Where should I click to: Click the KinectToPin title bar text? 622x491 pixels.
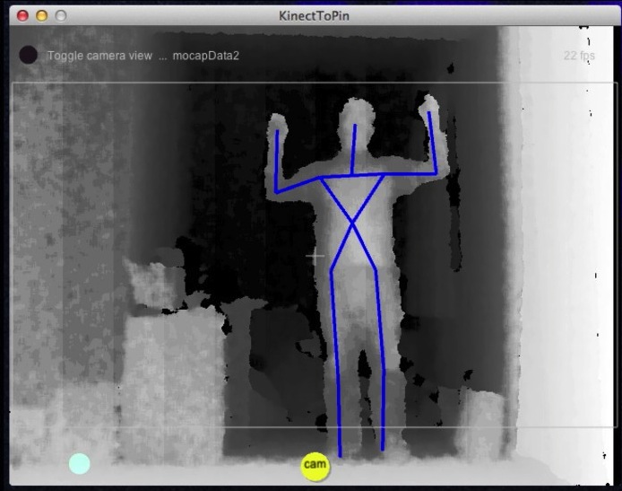pos(321,15)
